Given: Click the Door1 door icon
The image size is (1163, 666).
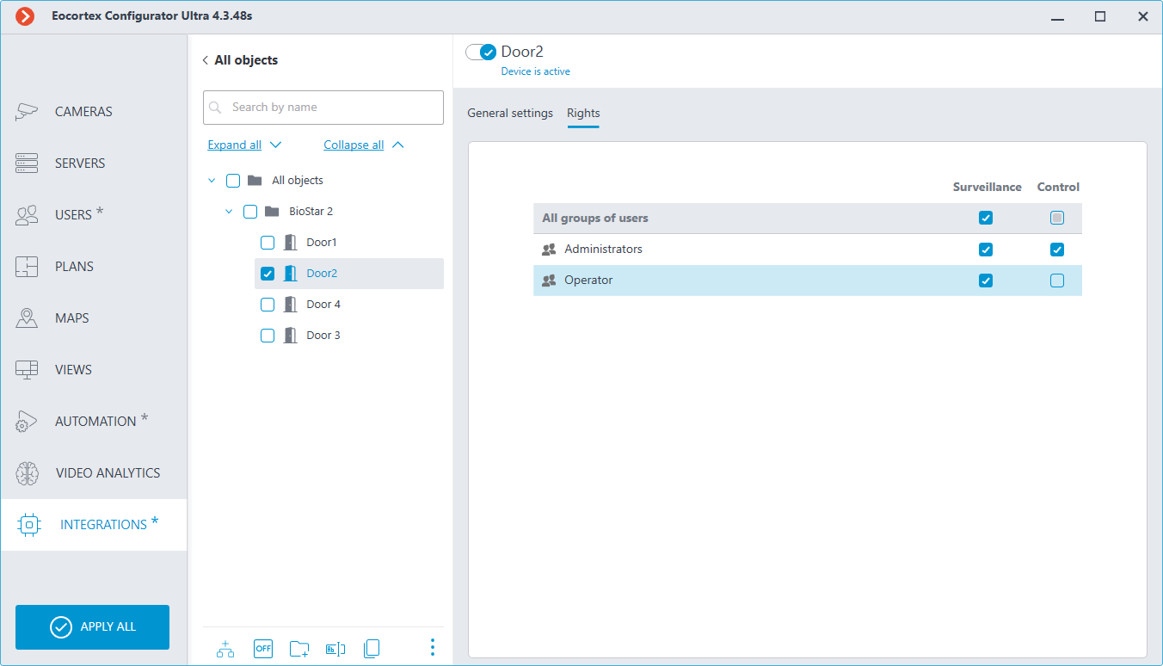Looking at the screenshot, I should (291, 243).
